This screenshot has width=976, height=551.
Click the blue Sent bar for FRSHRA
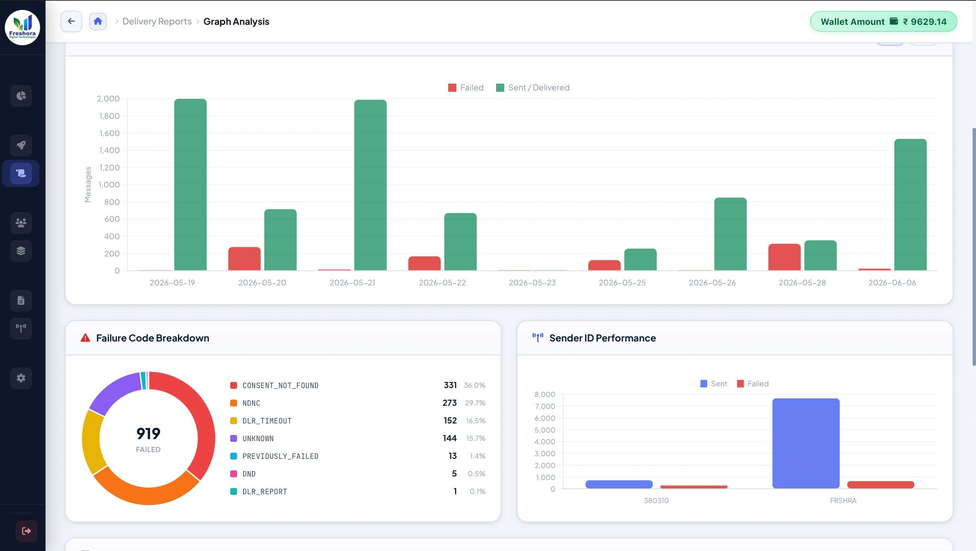tap(806, 444)
